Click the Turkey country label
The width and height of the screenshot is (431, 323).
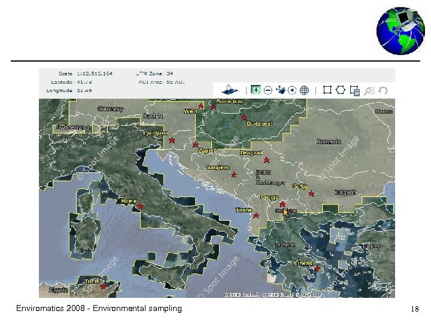(x=372, y=246)
